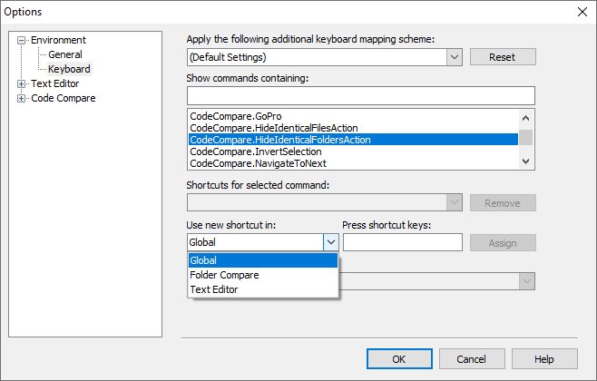Collapse the Environment tree node
Screen dimensions: 597x381
(22, 40)
